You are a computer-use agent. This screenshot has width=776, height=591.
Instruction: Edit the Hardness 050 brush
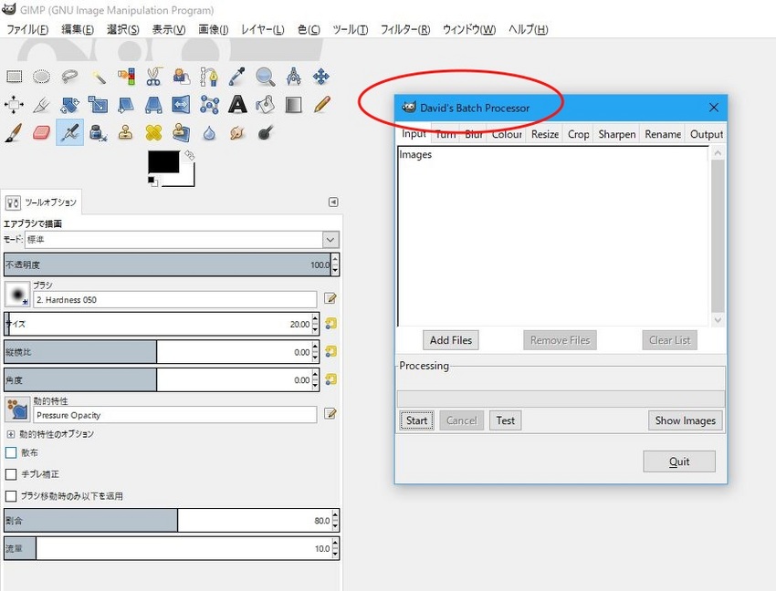click(330, 298)
